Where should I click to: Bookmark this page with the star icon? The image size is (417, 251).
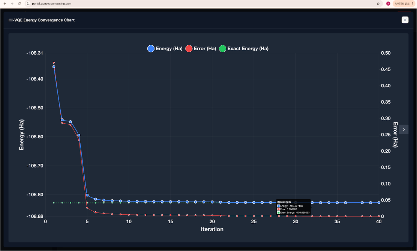(x=378, y=3)
